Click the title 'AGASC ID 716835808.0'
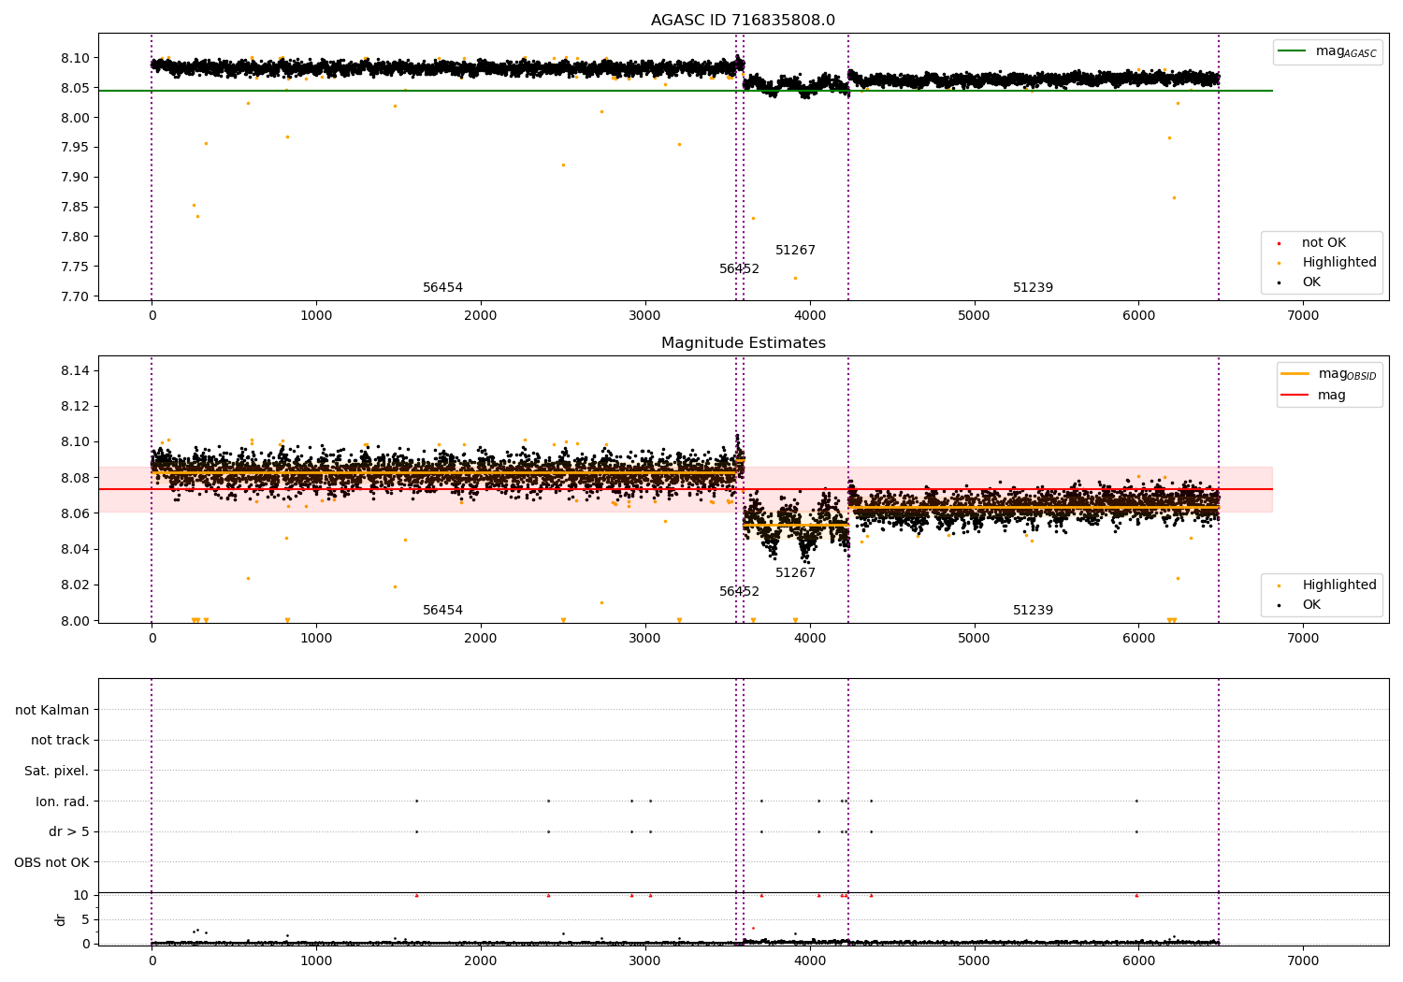Viewport: 1403px width, 982px height. (x=743, y=21)
